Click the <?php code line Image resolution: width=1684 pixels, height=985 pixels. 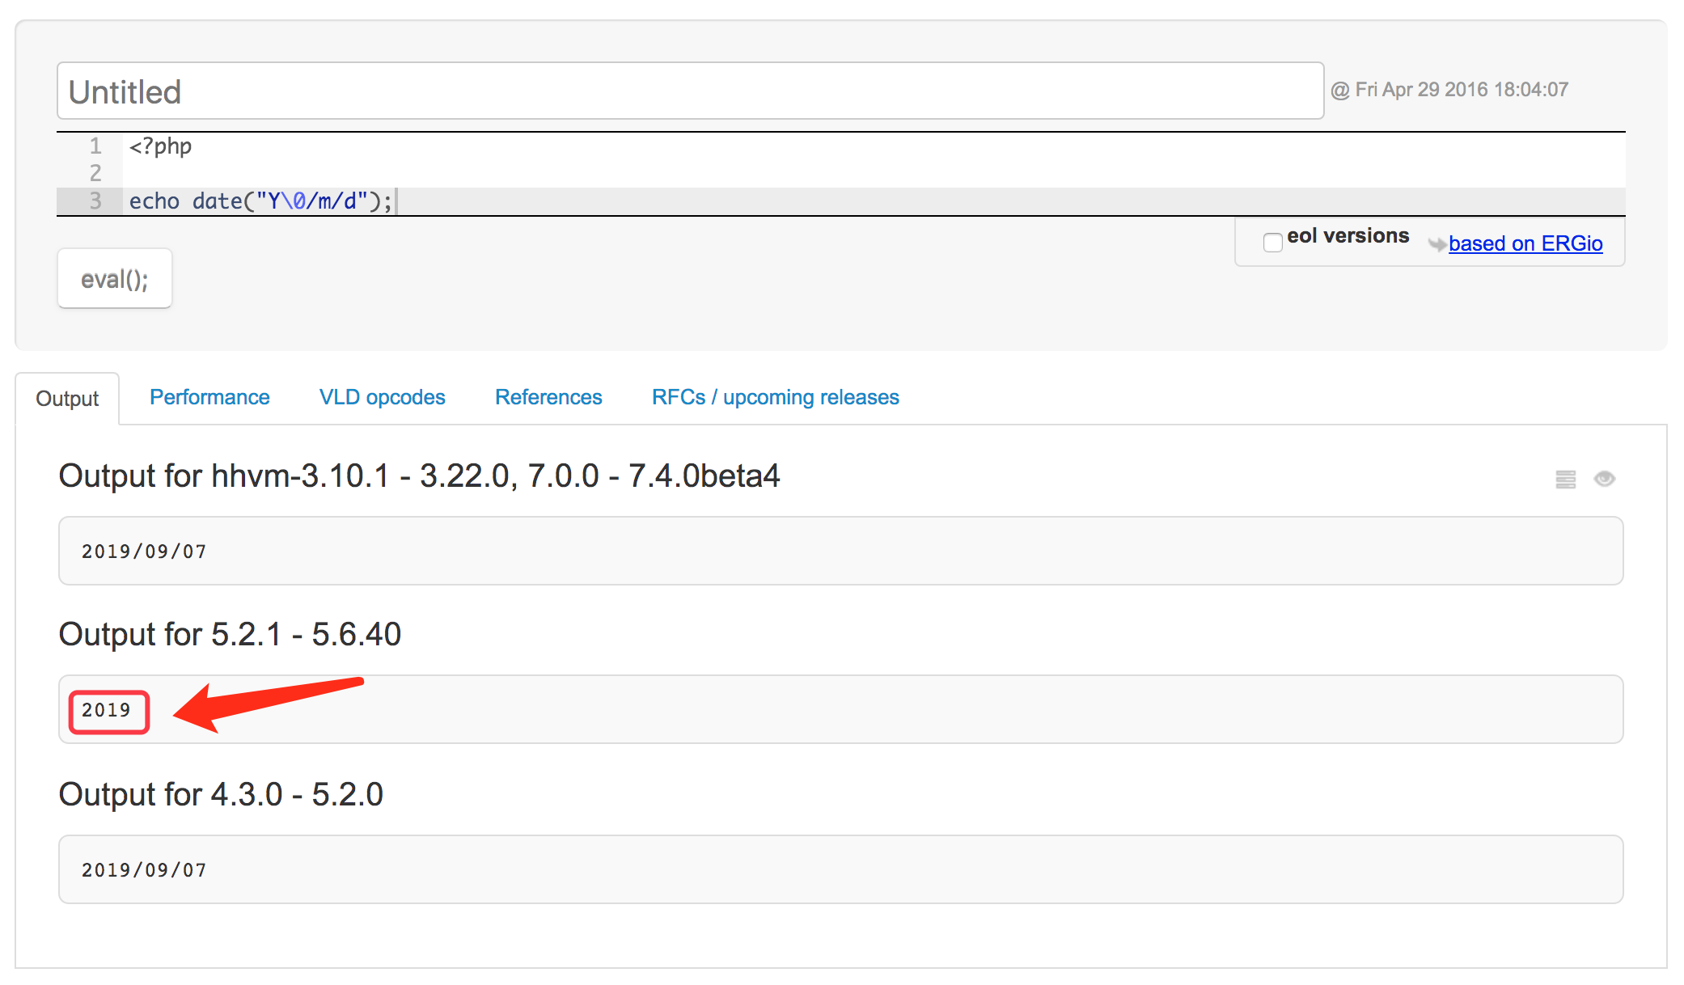pos(160,146)
